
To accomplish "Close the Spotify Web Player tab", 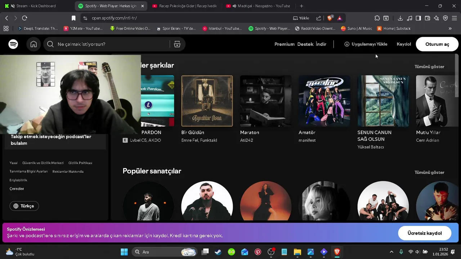I will pyautogui.click(x=142, y=6).
